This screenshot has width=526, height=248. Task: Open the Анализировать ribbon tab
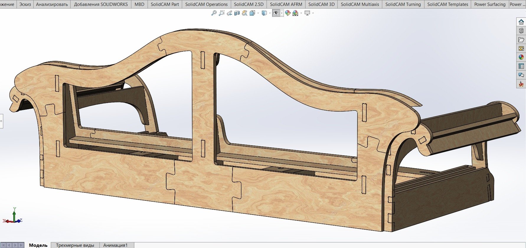tap(52, 4)
